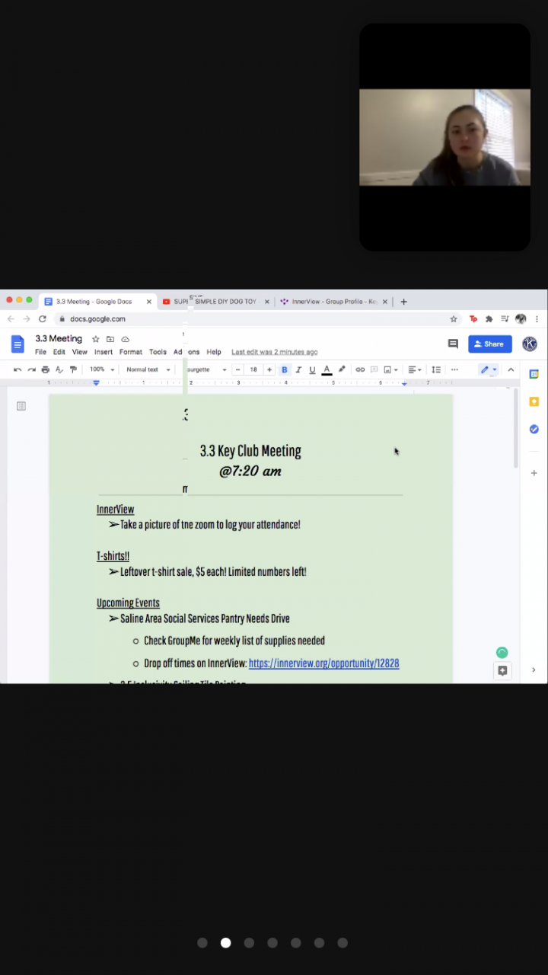Increase the font size
548x975 pixels.
[269, 369]
